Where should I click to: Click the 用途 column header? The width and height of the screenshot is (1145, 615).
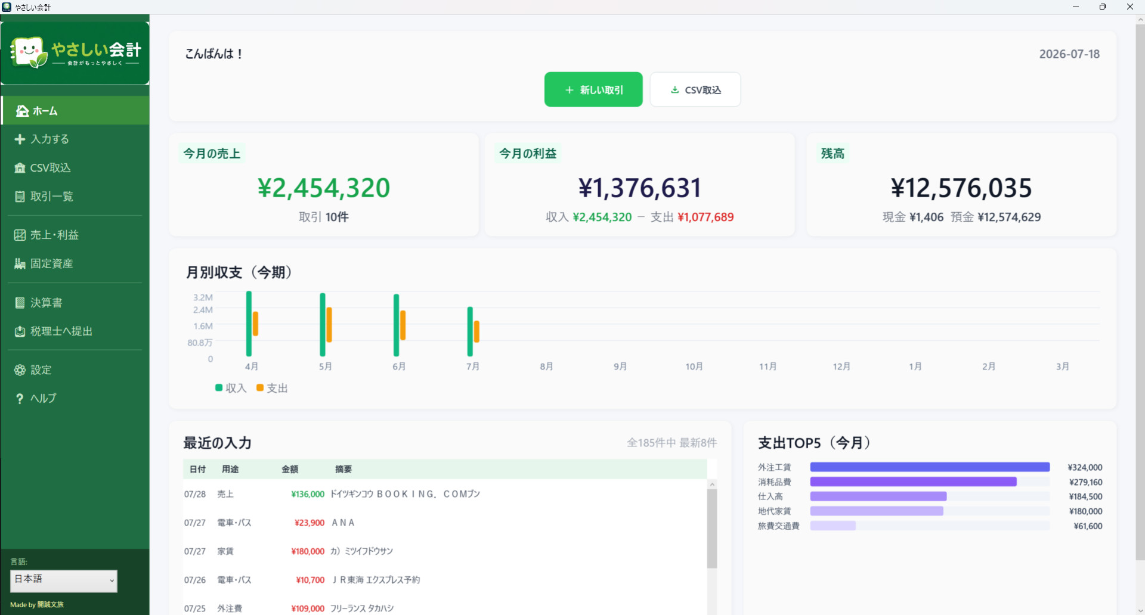click(230, 469)
